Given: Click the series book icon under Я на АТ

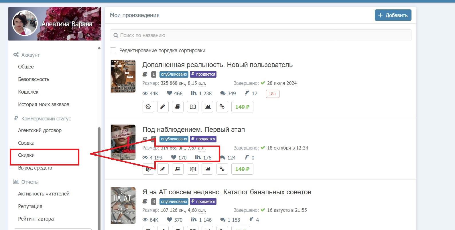Looking at the screenshot, I should (145, 201).
